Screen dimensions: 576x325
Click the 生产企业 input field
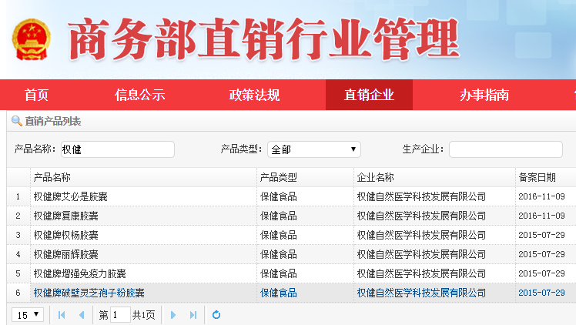coord(506,149)
